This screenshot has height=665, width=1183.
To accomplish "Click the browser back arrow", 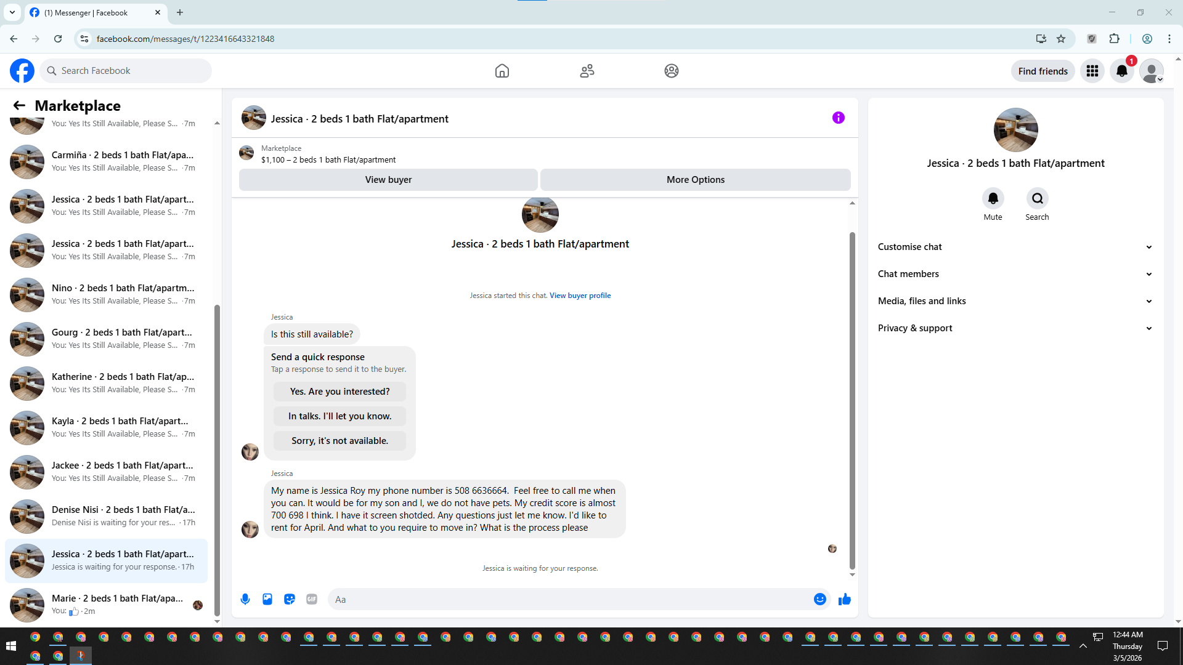I will click(14, 39).
